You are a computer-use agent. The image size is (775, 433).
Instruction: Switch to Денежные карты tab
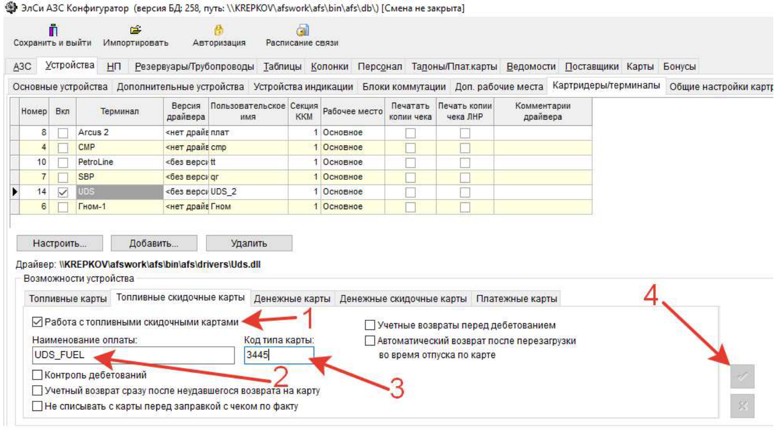pos(292,299)
